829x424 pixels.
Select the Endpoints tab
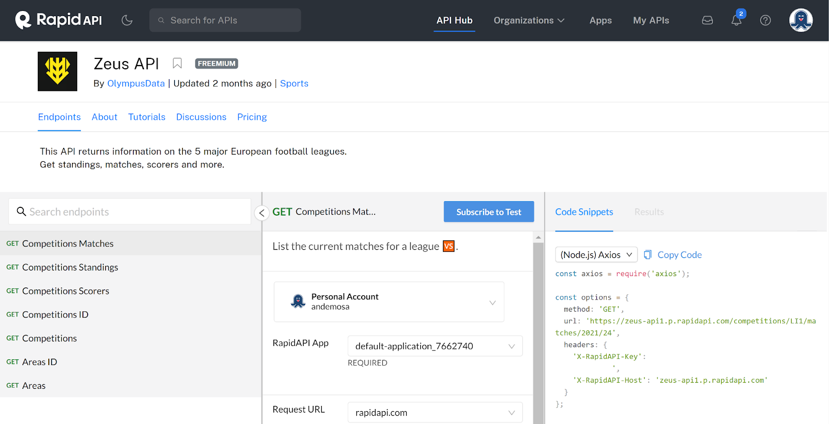pos(59,117)
